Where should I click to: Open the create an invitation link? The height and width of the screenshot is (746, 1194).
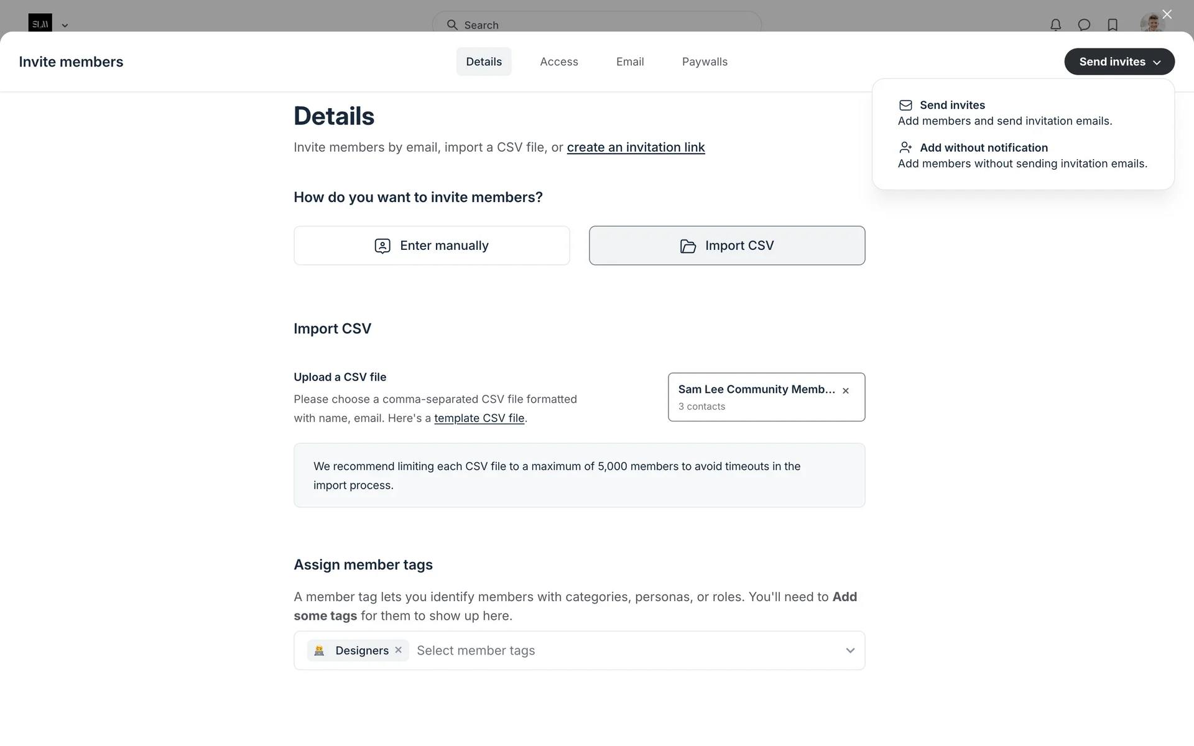click(636, 147)
